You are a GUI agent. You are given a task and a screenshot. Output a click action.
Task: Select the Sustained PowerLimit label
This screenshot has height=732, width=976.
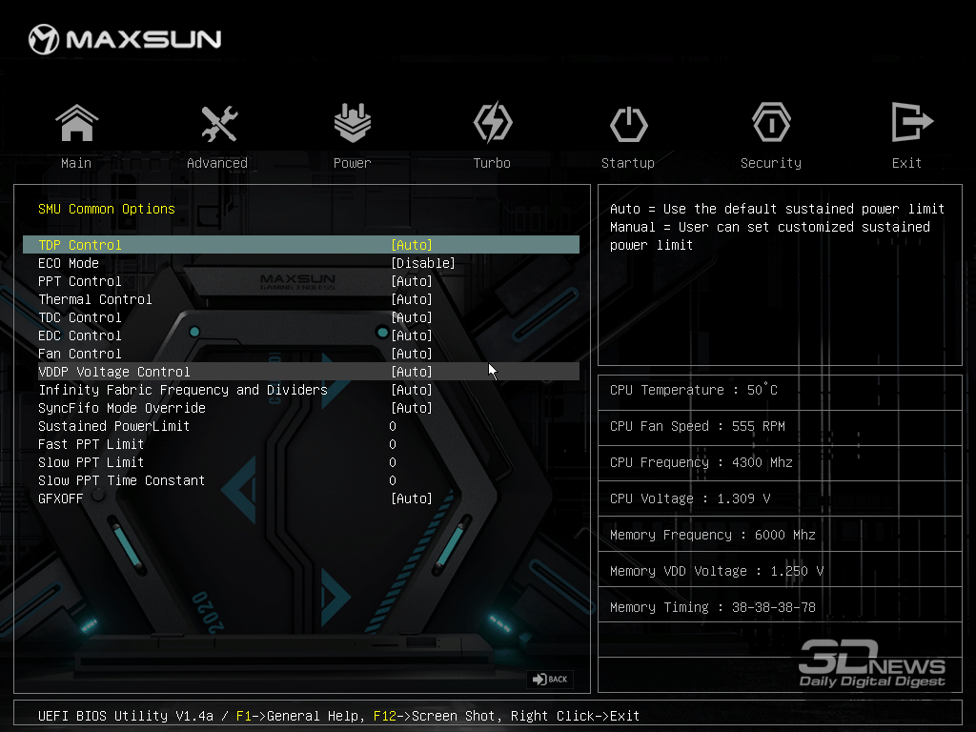pos(114,426)
